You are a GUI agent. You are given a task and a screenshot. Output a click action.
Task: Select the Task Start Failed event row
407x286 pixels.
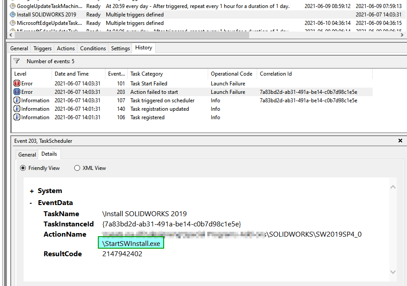point(192,83)
